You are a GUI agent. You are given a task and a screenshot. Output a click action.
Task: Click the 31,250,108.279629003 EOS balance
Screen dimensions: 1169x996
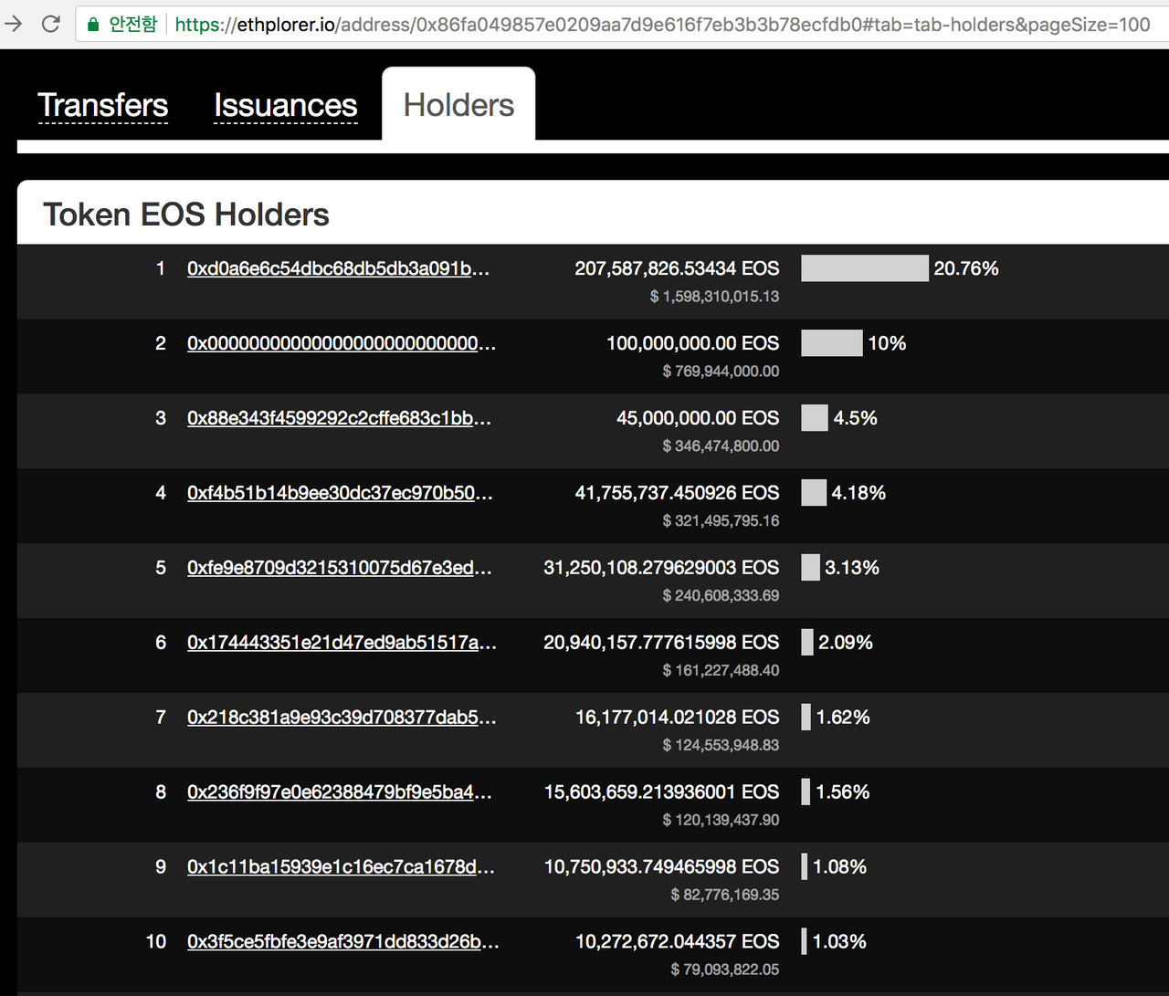coord(661,568)
